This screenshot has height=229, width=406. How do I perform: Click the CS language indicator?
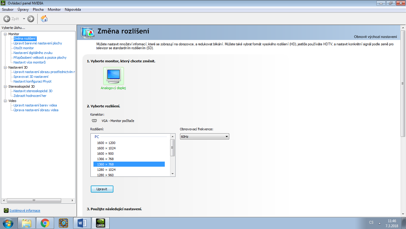[x=371, y=222]
